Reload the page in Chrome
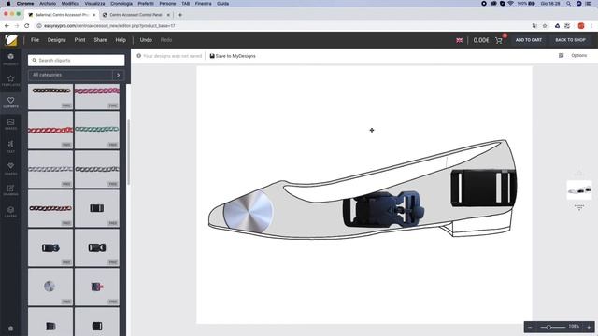The height and width of the screenshot is (336, 598). (x=27, y=26)
